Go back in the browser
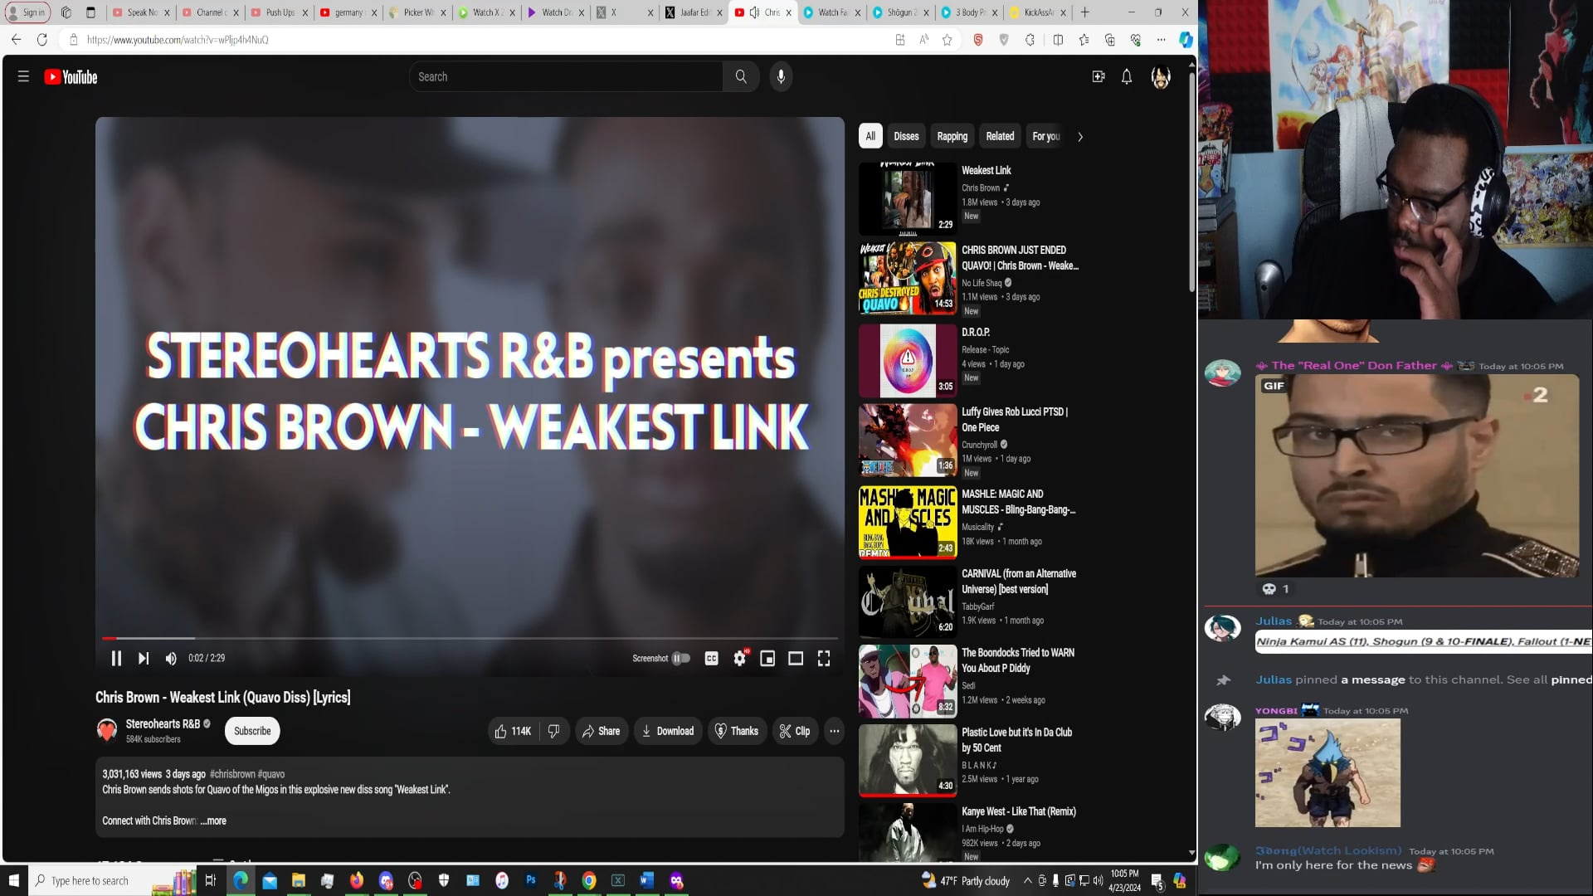 tap(16, 40)
